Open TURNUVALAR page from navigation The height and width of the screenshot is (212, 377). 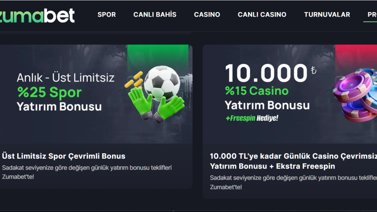pos(327,15)
